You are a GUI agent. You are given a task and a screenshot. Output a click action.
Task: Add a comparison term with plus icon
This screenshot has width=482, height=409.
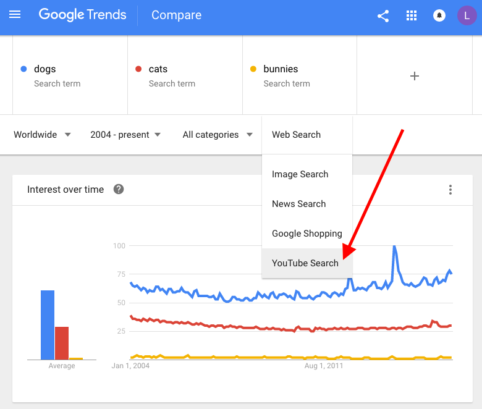[415, 76]
